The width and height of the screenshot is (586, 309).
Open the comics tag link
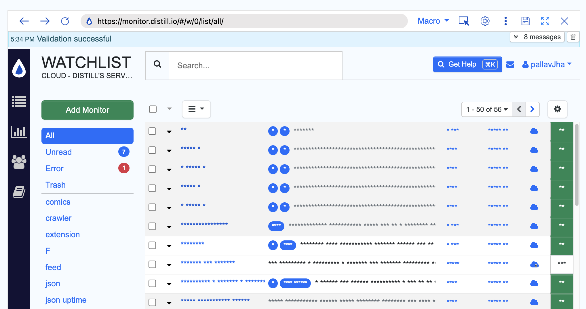tap(58, 202)
